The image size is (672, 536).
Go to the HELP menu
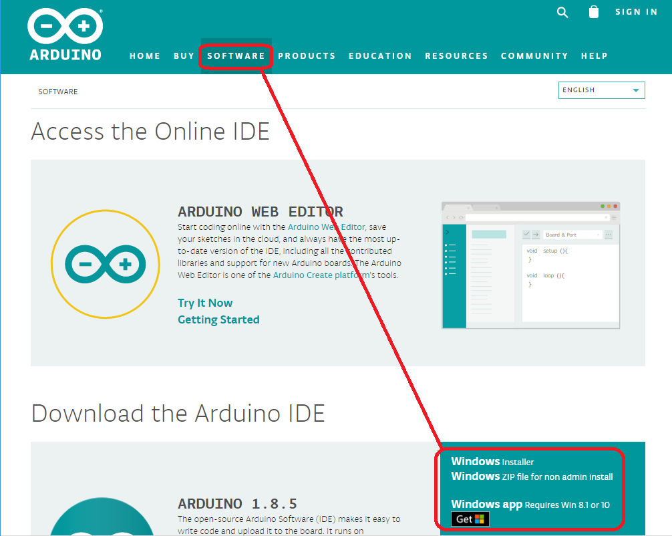tap(595, 56)
